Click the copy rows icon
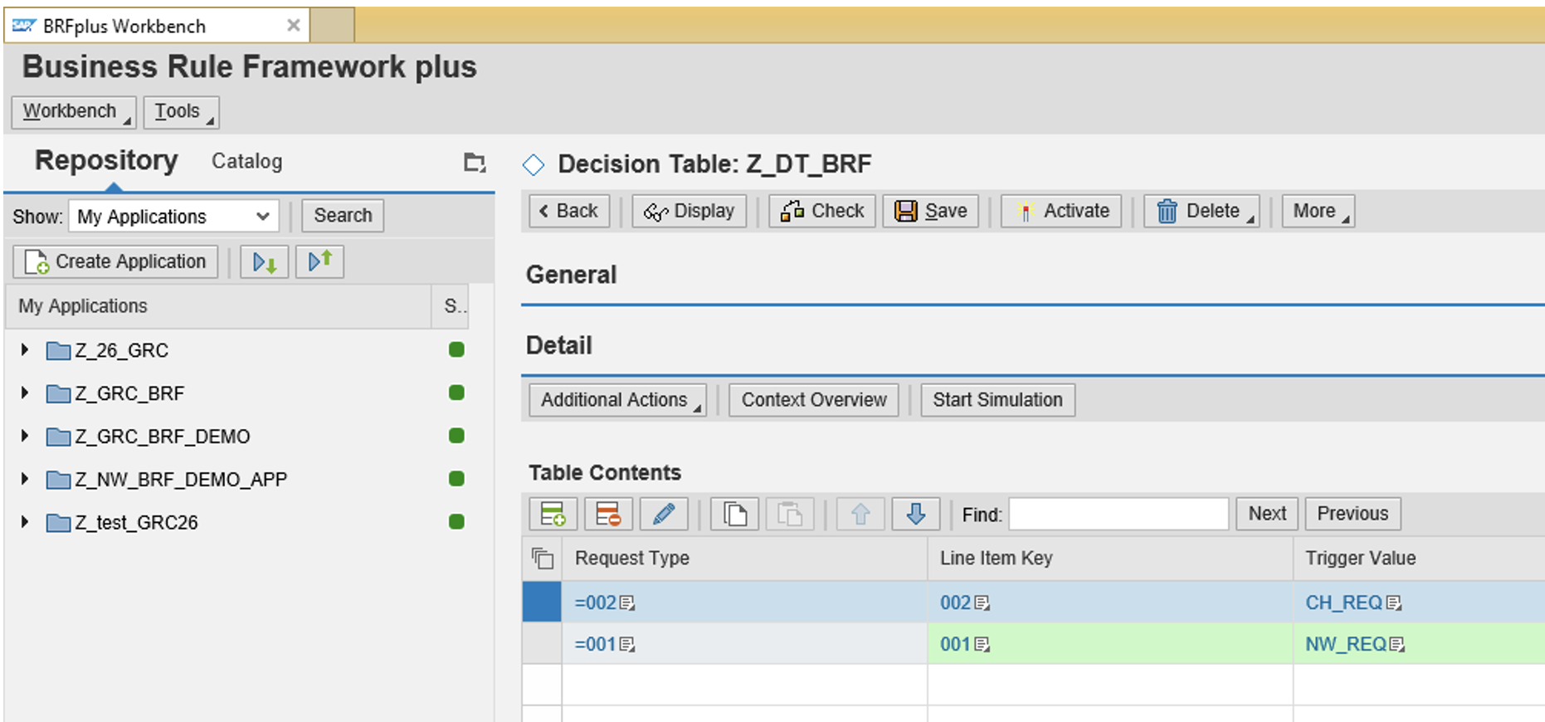This screenshot has height=722, width=1545. 734,514
